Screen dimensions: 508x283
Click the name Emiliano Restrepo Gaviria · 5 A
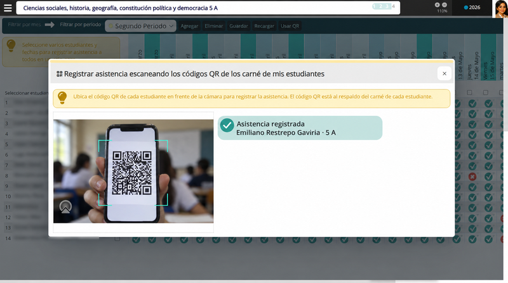[x=286, y=133]
